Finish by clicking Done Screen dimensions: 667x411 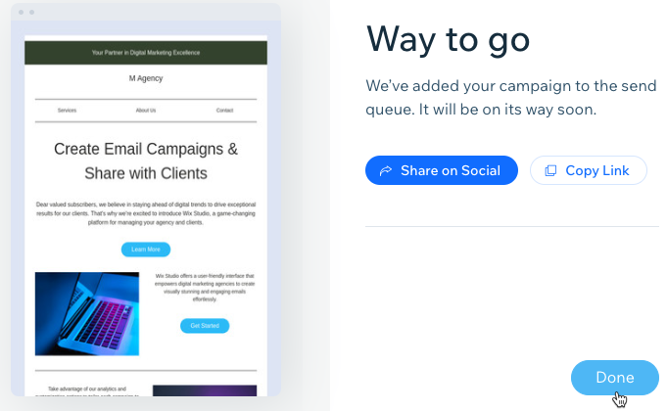click(x=615, y=378)
